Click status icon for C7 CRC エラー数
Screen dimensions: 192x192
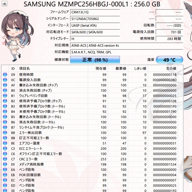5,159
